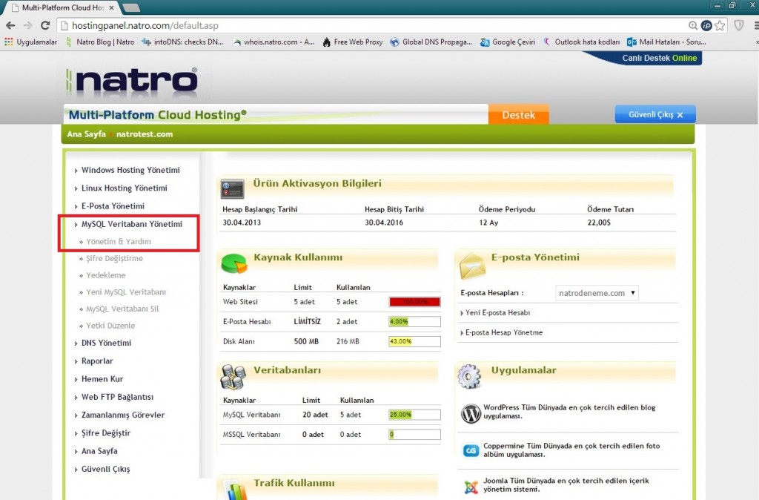The image size is (759, 500).
Task: Click the Joomla logo icon
Action: [471, 487]
